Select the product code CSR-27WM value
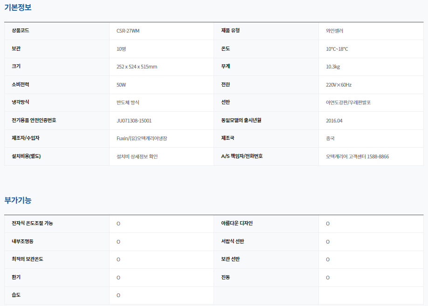Image resolution: width=428 pixels, height=306 pixels. pyautogui.click(x=128, y=31)
